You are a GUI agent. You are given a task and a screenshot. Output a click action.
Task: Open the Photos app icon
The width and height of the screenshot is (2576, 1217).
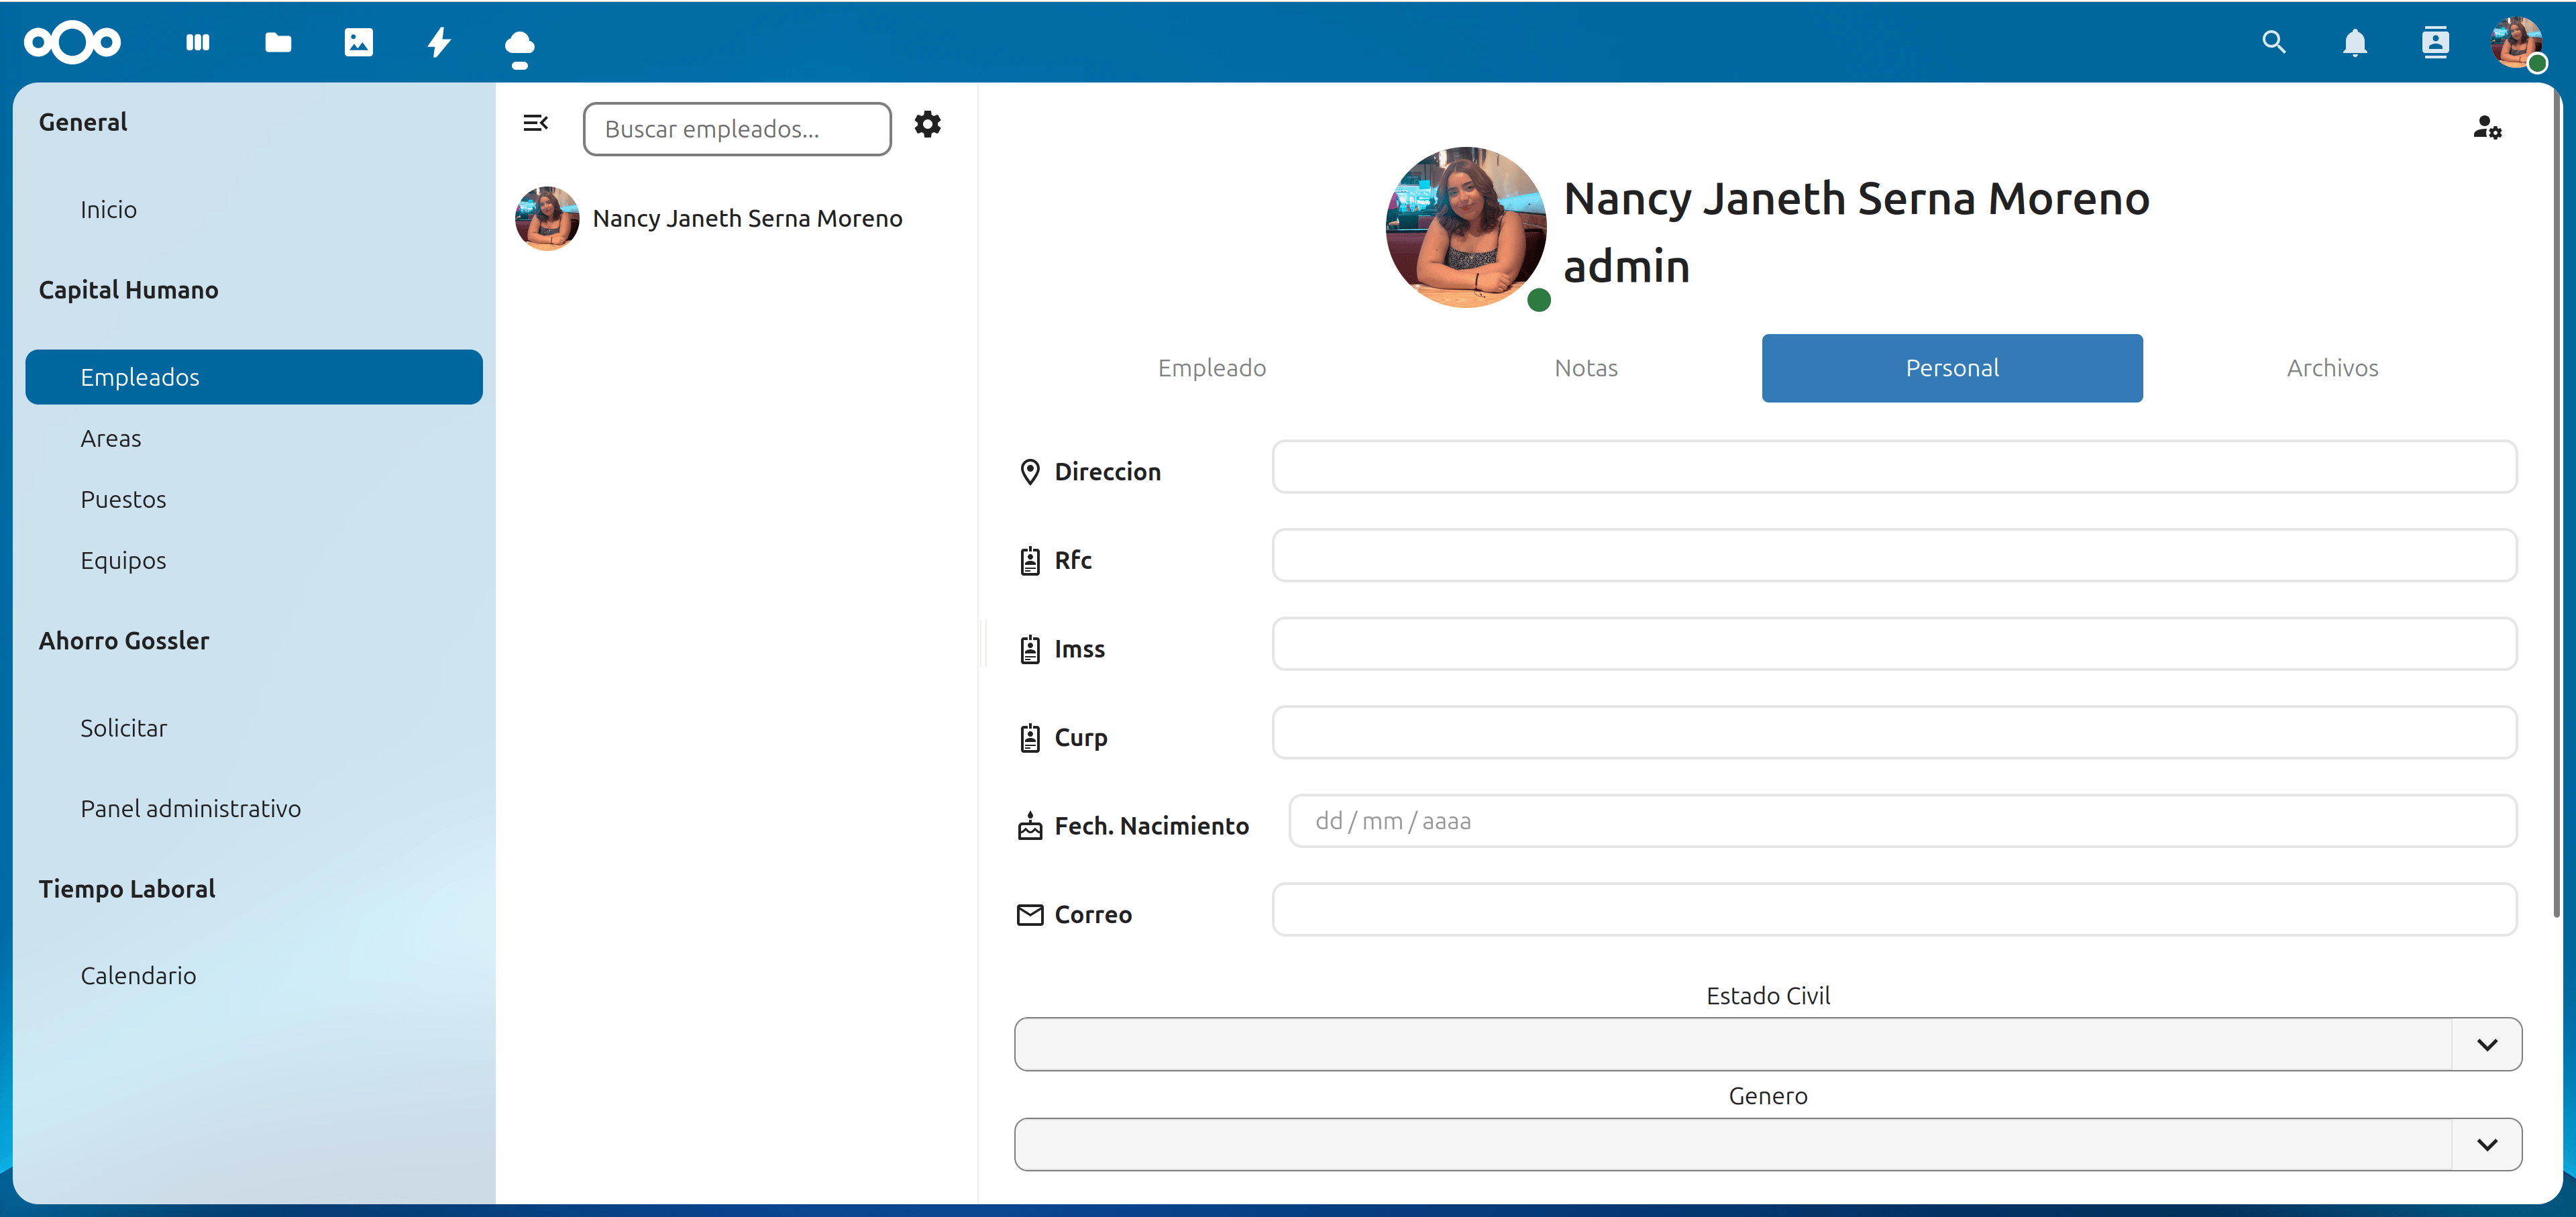(358, 42)
